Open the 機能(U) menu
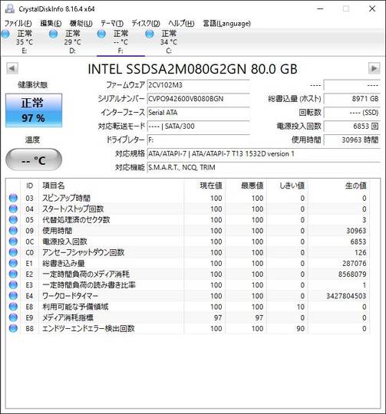 click(81, 24)
